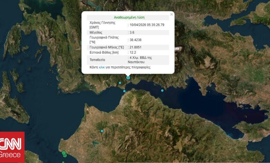Viewport: 270px width, 163px height.
Task: Click the focal depth value 12.2
Action: [133, 52]
